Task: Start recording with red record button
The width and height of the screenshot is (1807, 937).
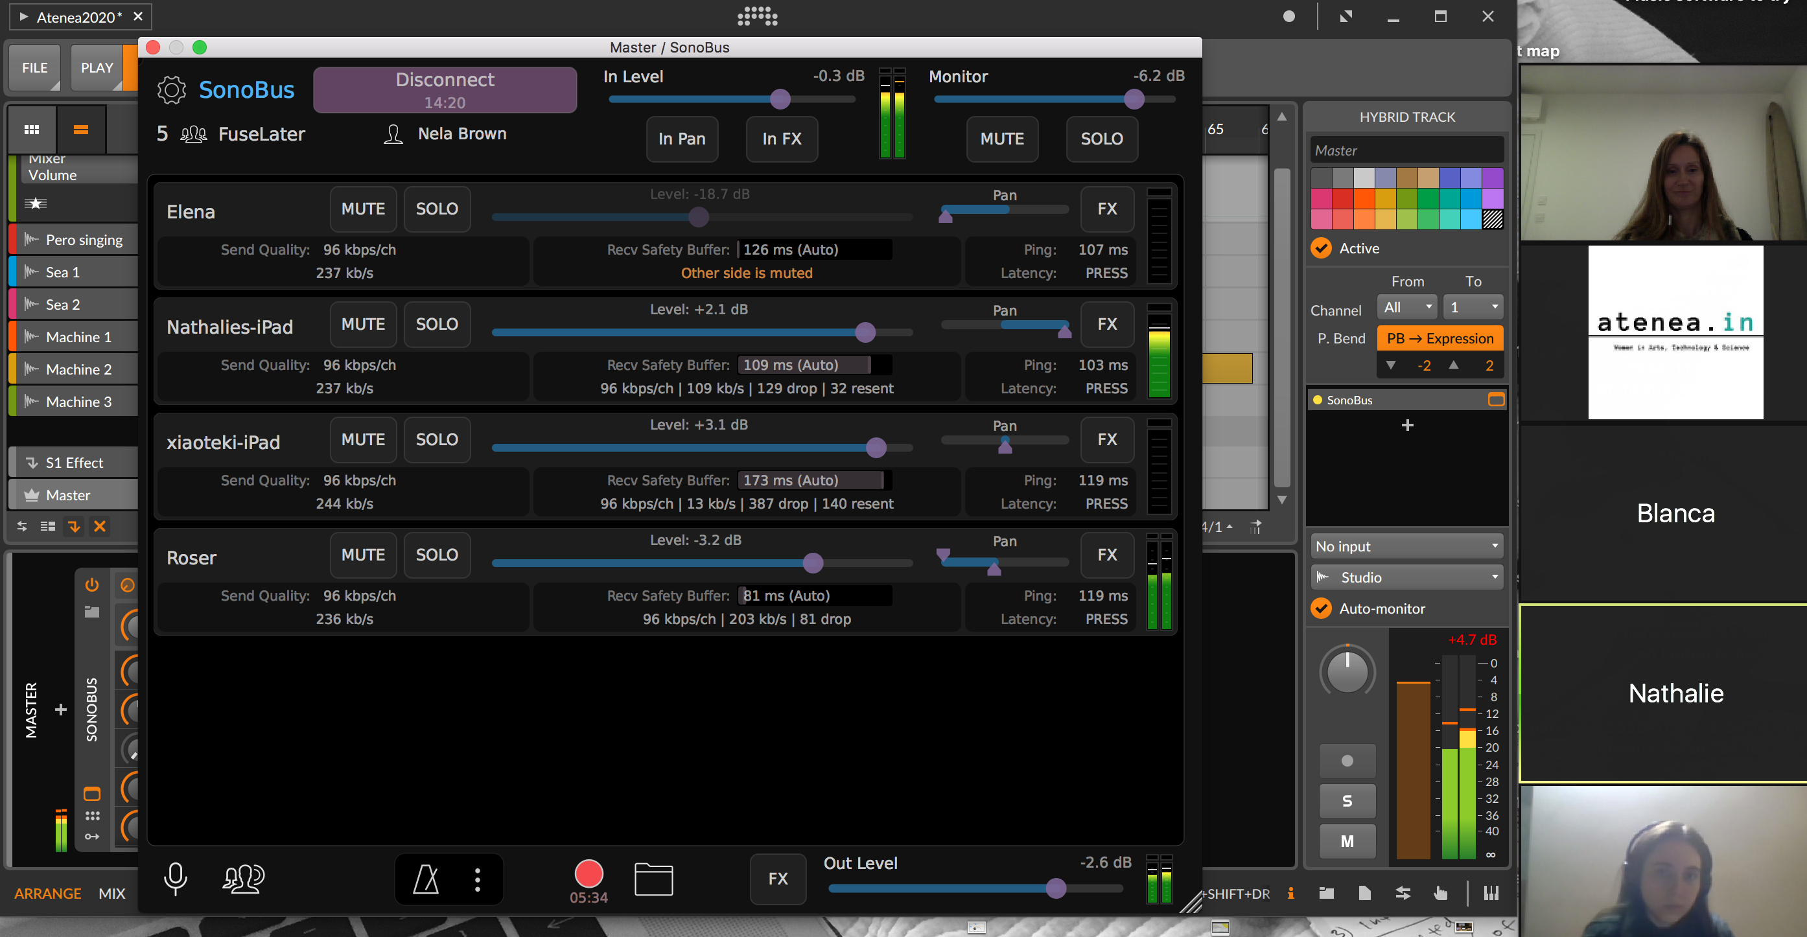Action: point(588,874)
